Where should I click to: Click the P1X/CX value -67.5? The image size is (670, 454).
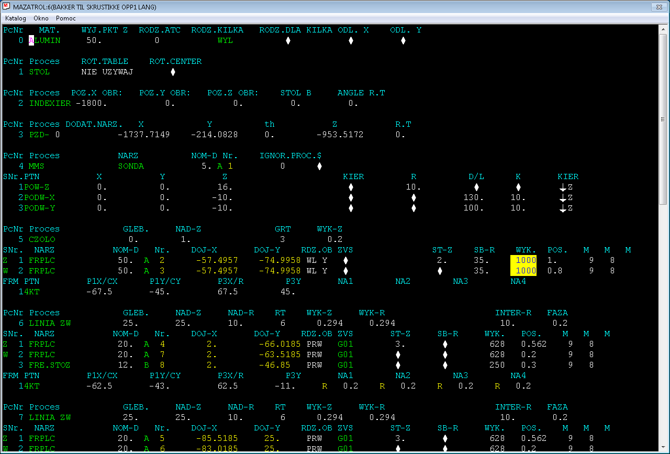pos(99,292)
